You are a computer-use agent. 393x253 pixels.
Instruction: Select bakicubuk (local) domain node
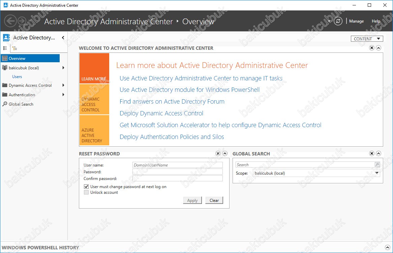[x=24, y=68]
